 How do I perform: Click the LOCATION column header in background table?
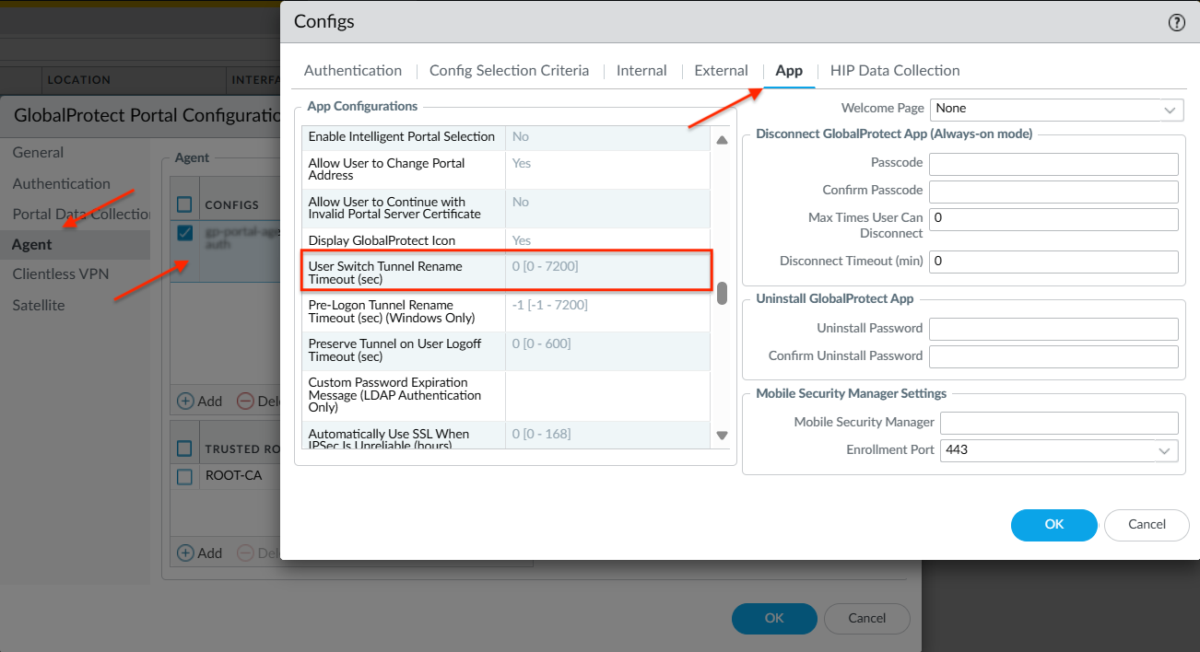[x=79, y=80]
